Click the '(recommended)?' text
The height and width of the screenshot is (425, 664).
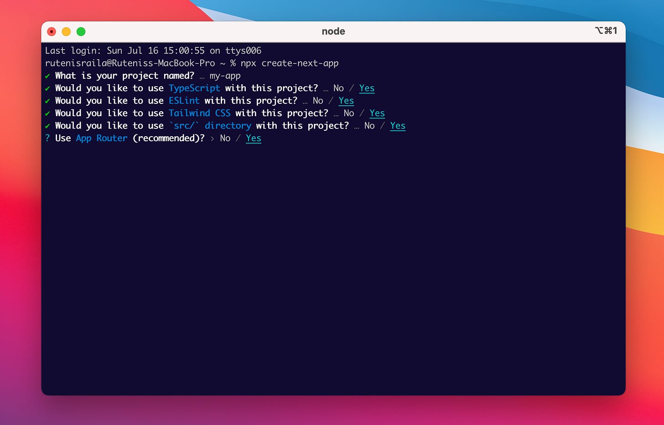[x=169, y=138]
